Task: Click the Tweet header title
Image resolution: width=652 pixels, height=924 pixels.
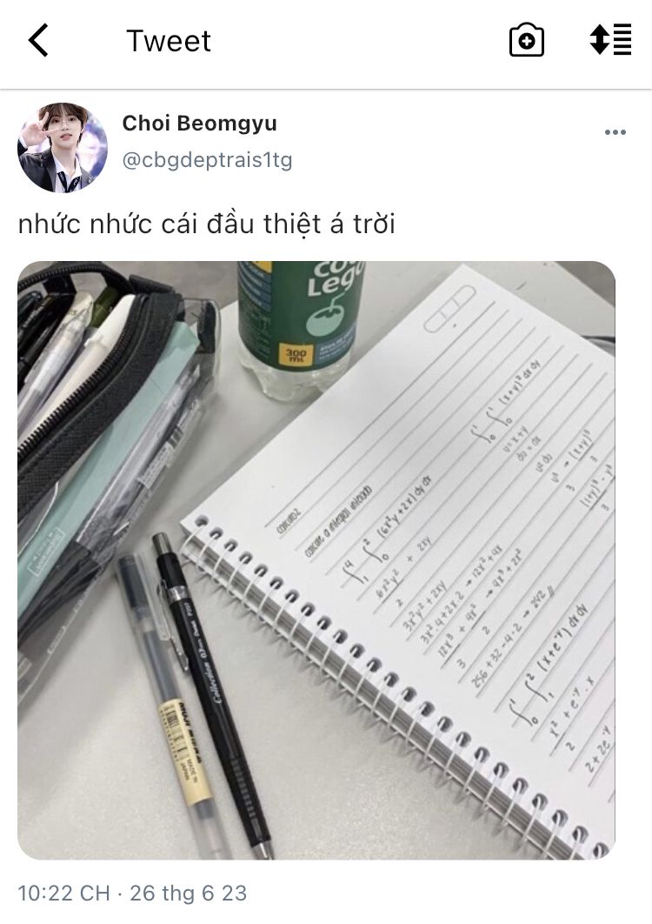Action: (169, 41)
